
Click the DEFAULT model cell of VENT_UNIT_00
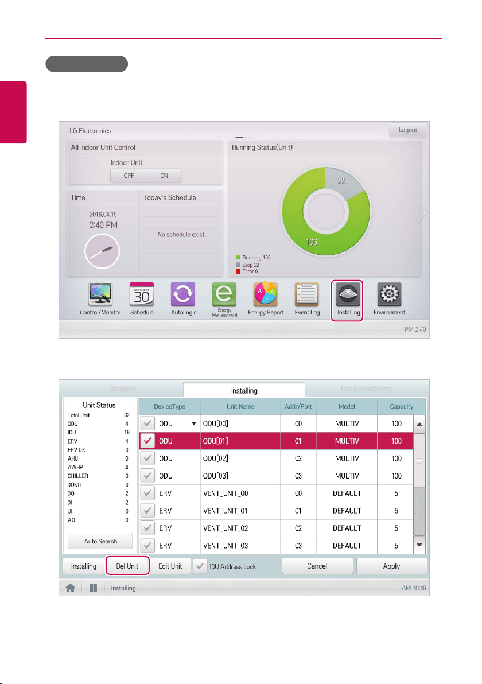coord(347,493)
